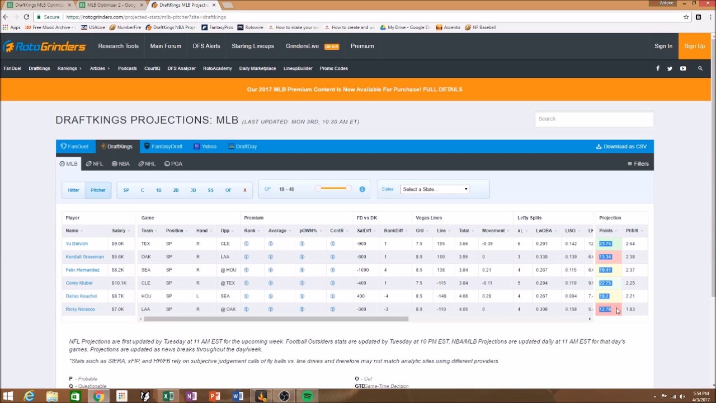Click left handle of GP range slider
This screenshot has height=403, width=716.
pos(318,188)
